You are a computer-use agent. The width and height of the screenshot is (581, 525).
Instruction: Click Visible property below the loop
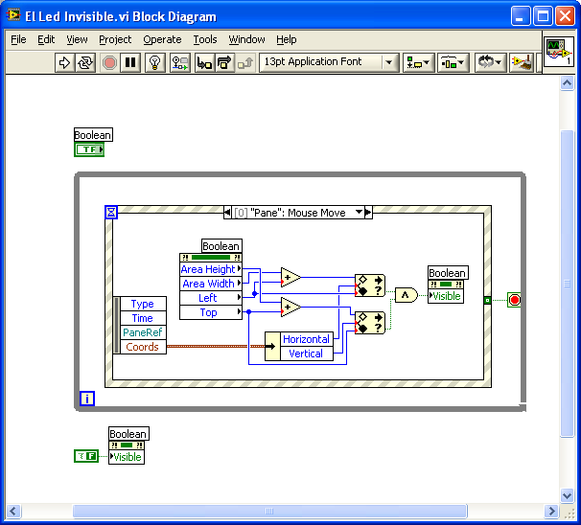pyautogui.click(x=127, y=457)
